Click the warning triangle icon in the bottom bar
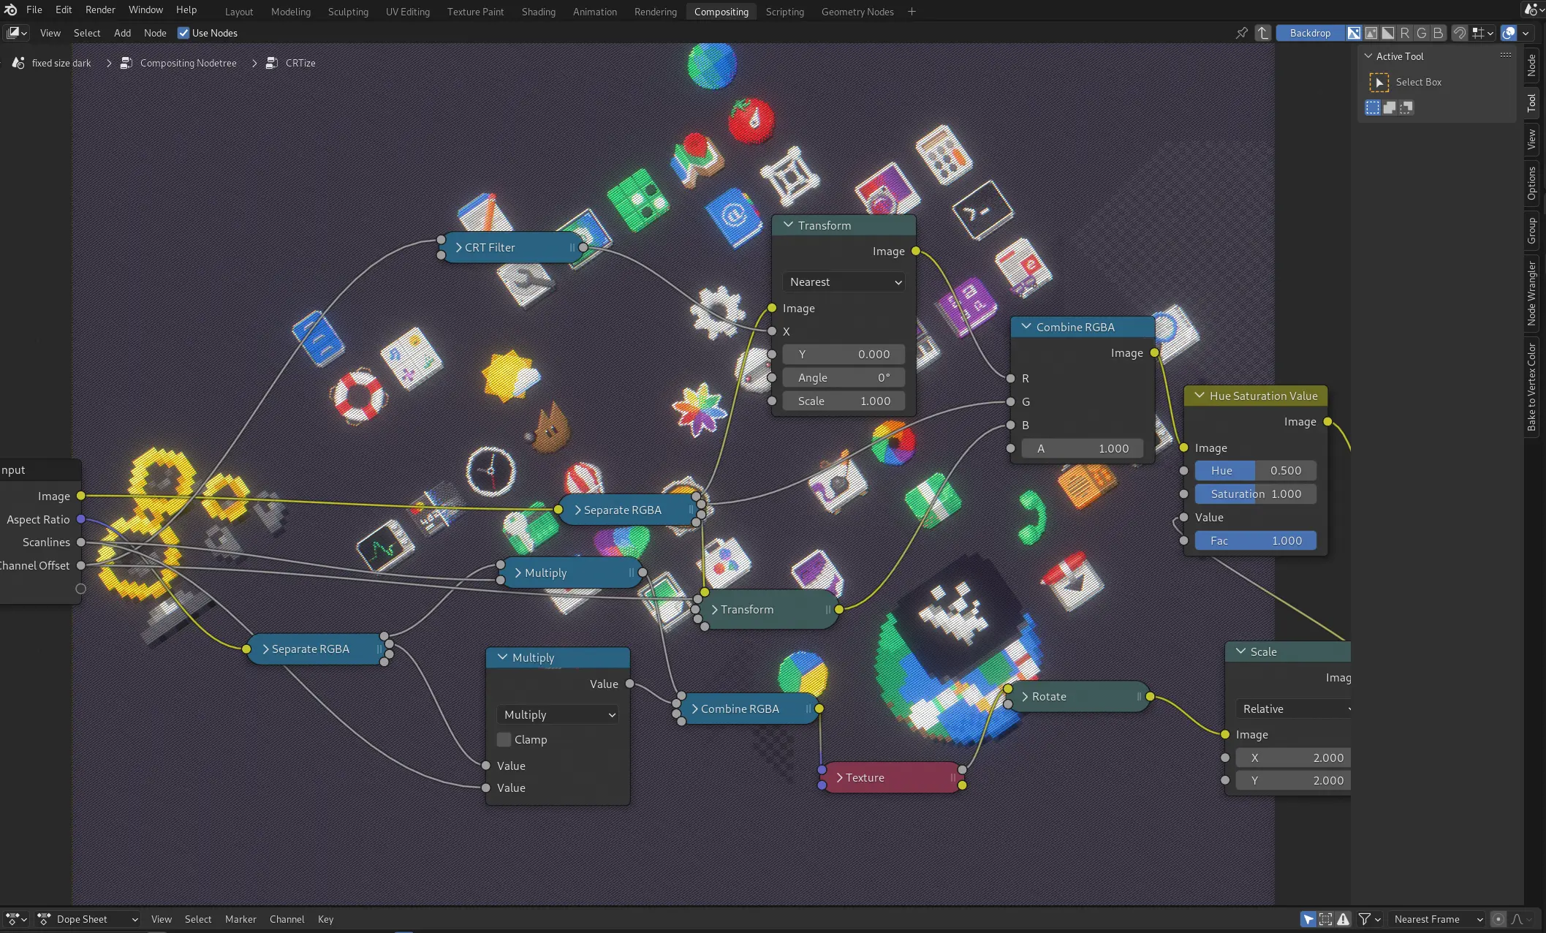 click(x=1344, y=919)
